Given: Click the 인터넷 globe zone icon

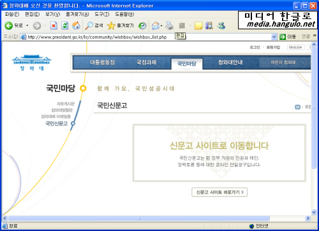Looking at the screenshot, I should 251,226.
